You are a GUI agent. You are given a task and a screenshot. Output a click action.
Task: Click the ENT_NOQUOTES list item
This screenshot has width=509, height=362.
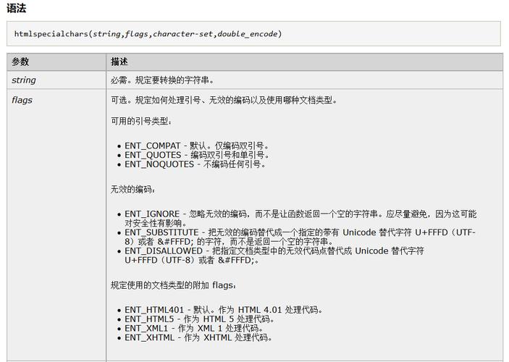click(195, 164)
